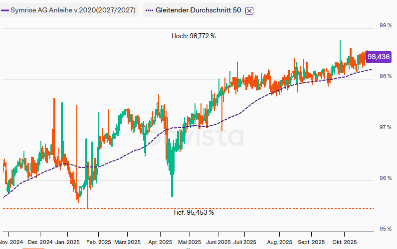Image resolution: width=397 pixels, height=249 pixels.
Task: Click the current price badge 98,436
Action: click(378, 57)
